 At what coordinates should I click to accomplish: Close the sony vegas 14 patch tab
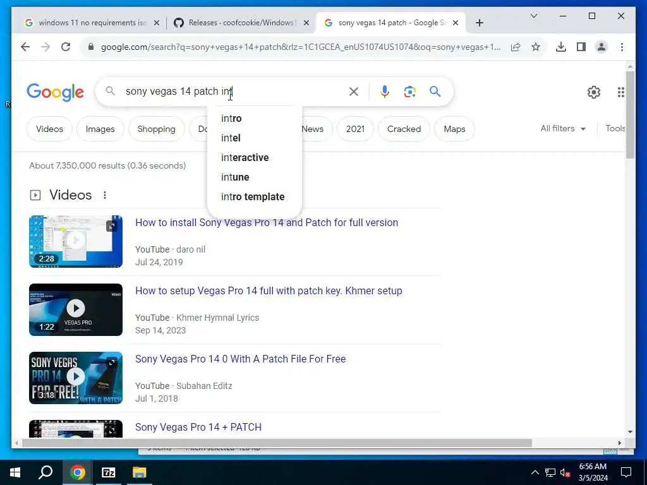point(456,23)
